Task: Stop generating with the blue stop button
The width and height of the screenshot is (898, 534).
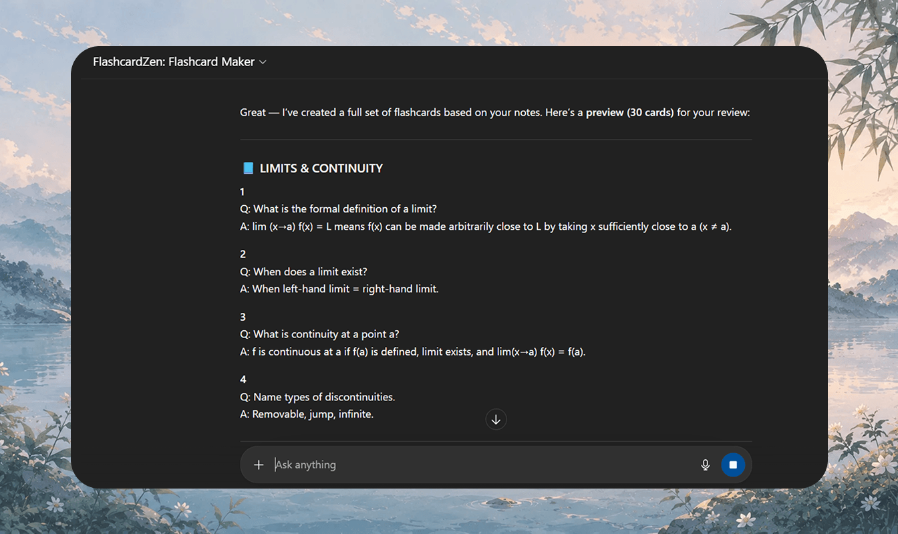Action: tap(733, 464)
